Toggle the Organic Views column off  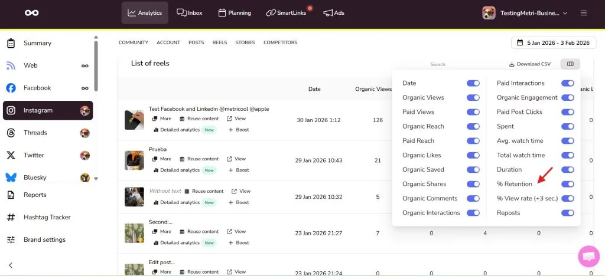(473, 97)
